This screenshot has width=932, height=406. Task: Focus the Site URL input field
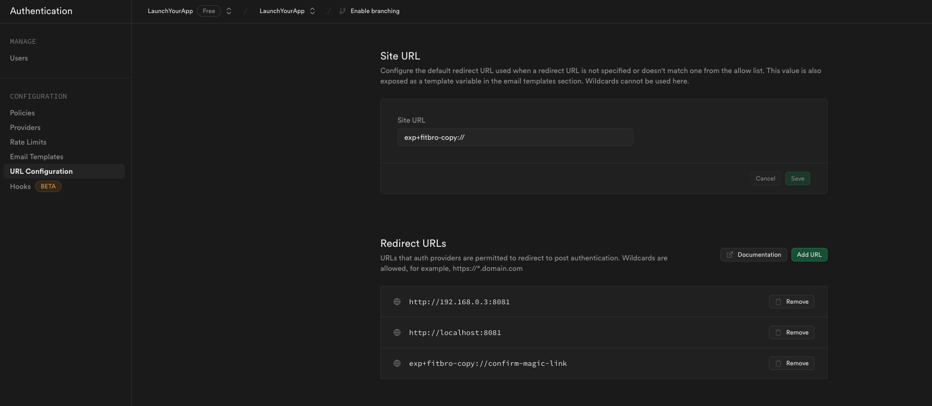click(x=515, y=137)
